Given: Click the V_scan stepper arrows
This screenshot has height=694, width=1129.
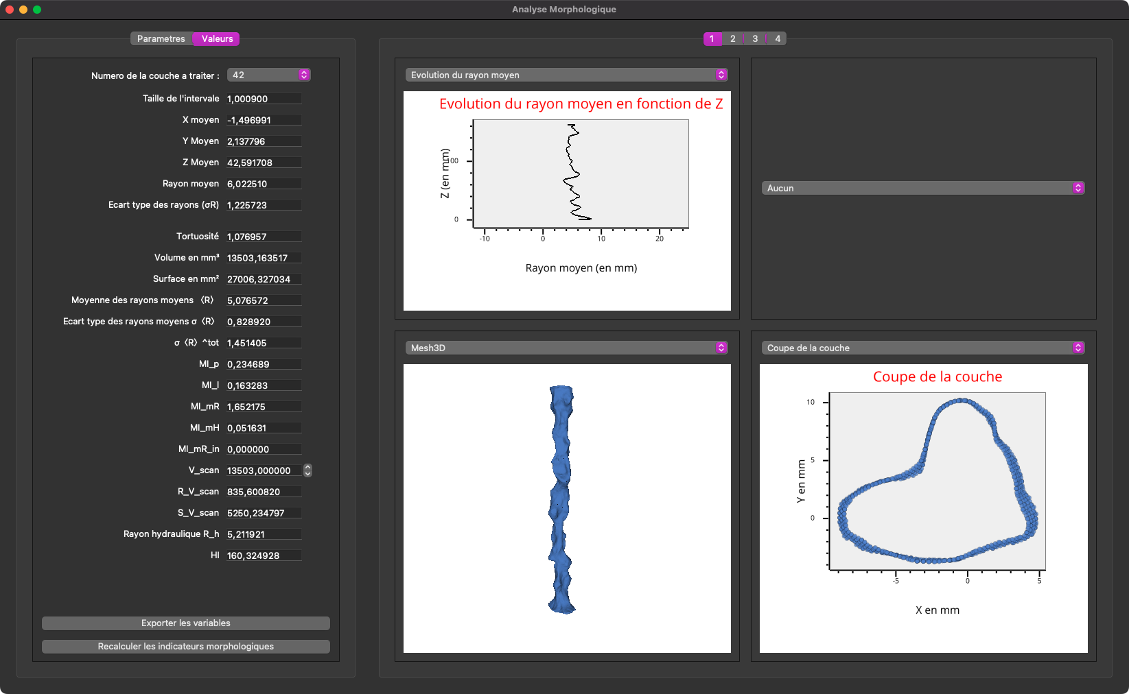Looking at the screenshot, I should click(x=307, y=470).
